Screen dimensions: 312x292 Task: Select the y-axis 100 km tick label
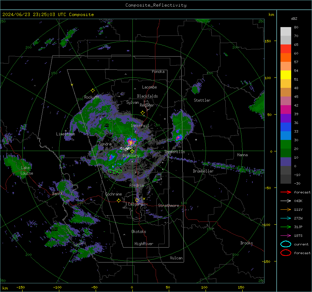tap(268, 78)
